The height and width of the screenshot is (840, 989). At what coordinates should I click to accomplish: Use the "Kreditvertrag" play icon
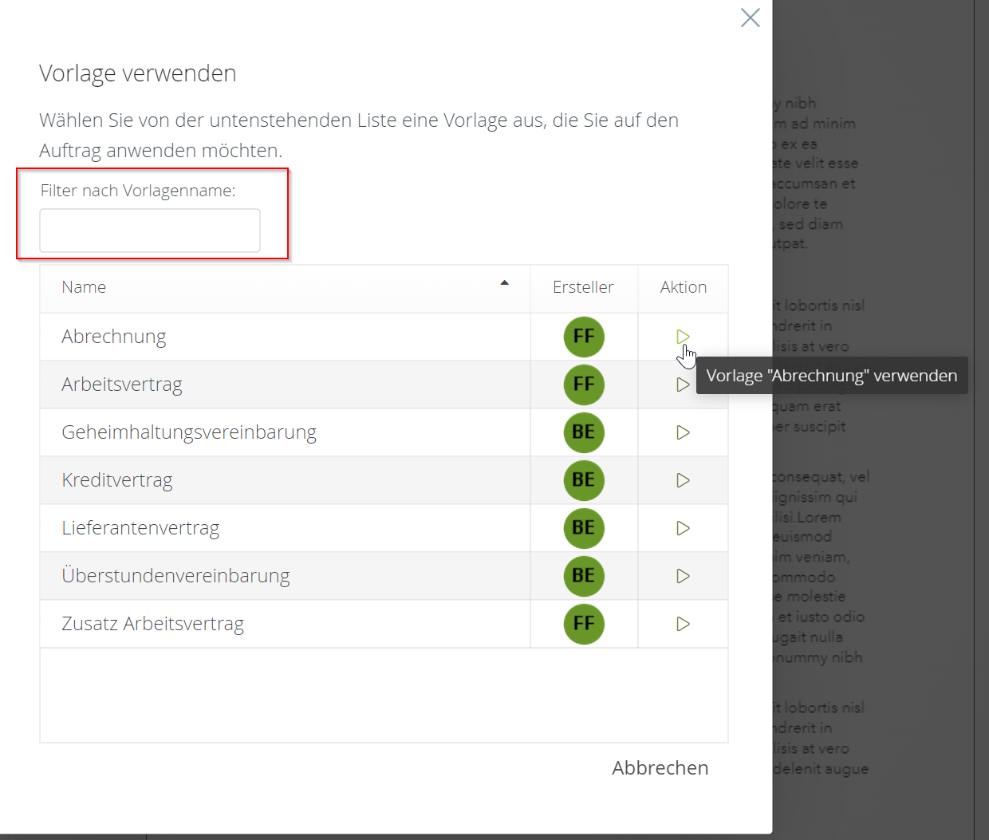(683, 480)
